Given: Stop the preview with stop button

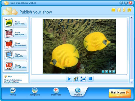Looking at the screenshot, I should coord(90,79).
